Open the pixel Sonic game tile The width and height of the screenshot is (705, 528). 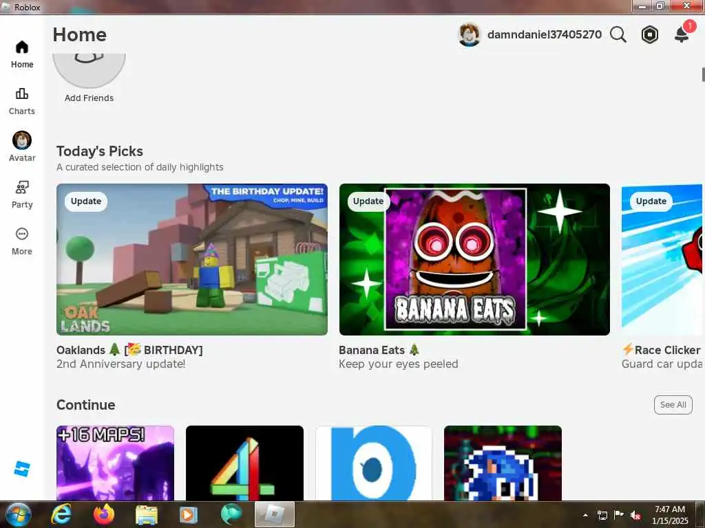[503, 463]
